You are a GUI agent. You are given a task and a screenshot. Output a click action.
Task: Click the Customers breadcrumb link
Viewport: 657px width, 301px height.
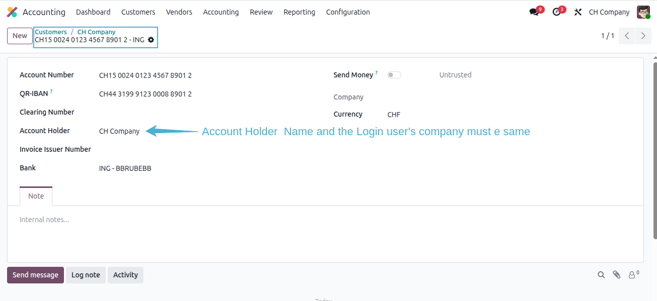[x=51, y=32]
